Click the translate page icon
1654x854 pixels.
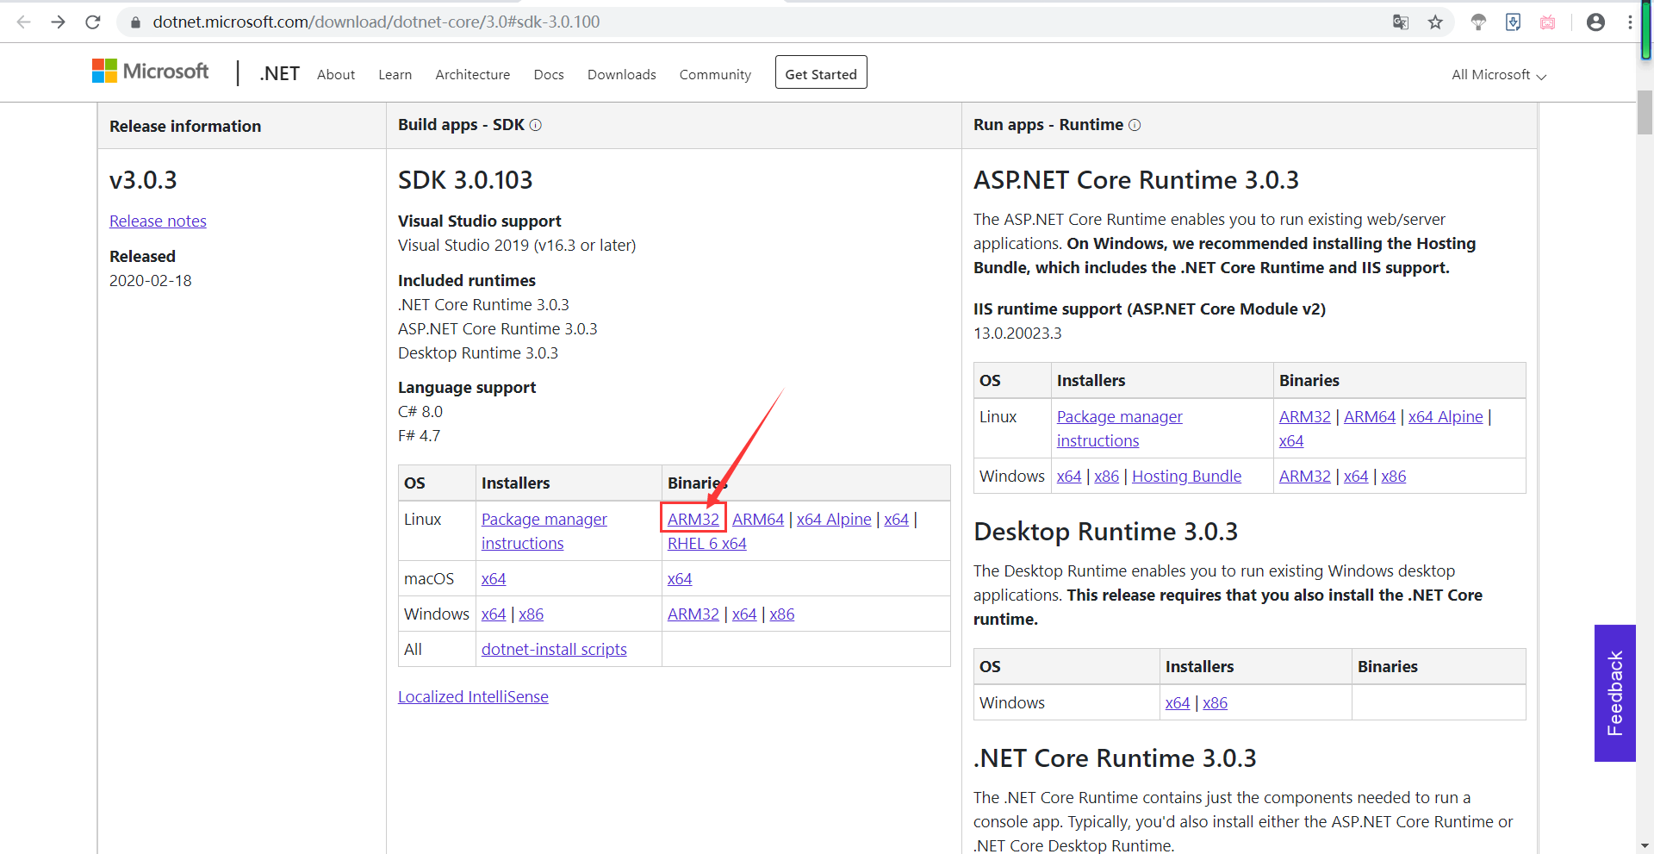1401,22
